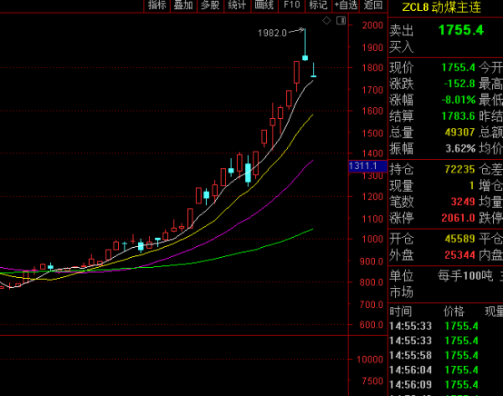503x396 pixels.
Task: Toggle the side panel layout icon
Action: pyautogui.click(x=340, y=21)
